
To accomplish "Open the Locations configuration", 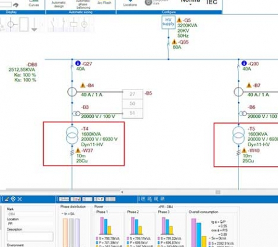I will coord(130,3).
